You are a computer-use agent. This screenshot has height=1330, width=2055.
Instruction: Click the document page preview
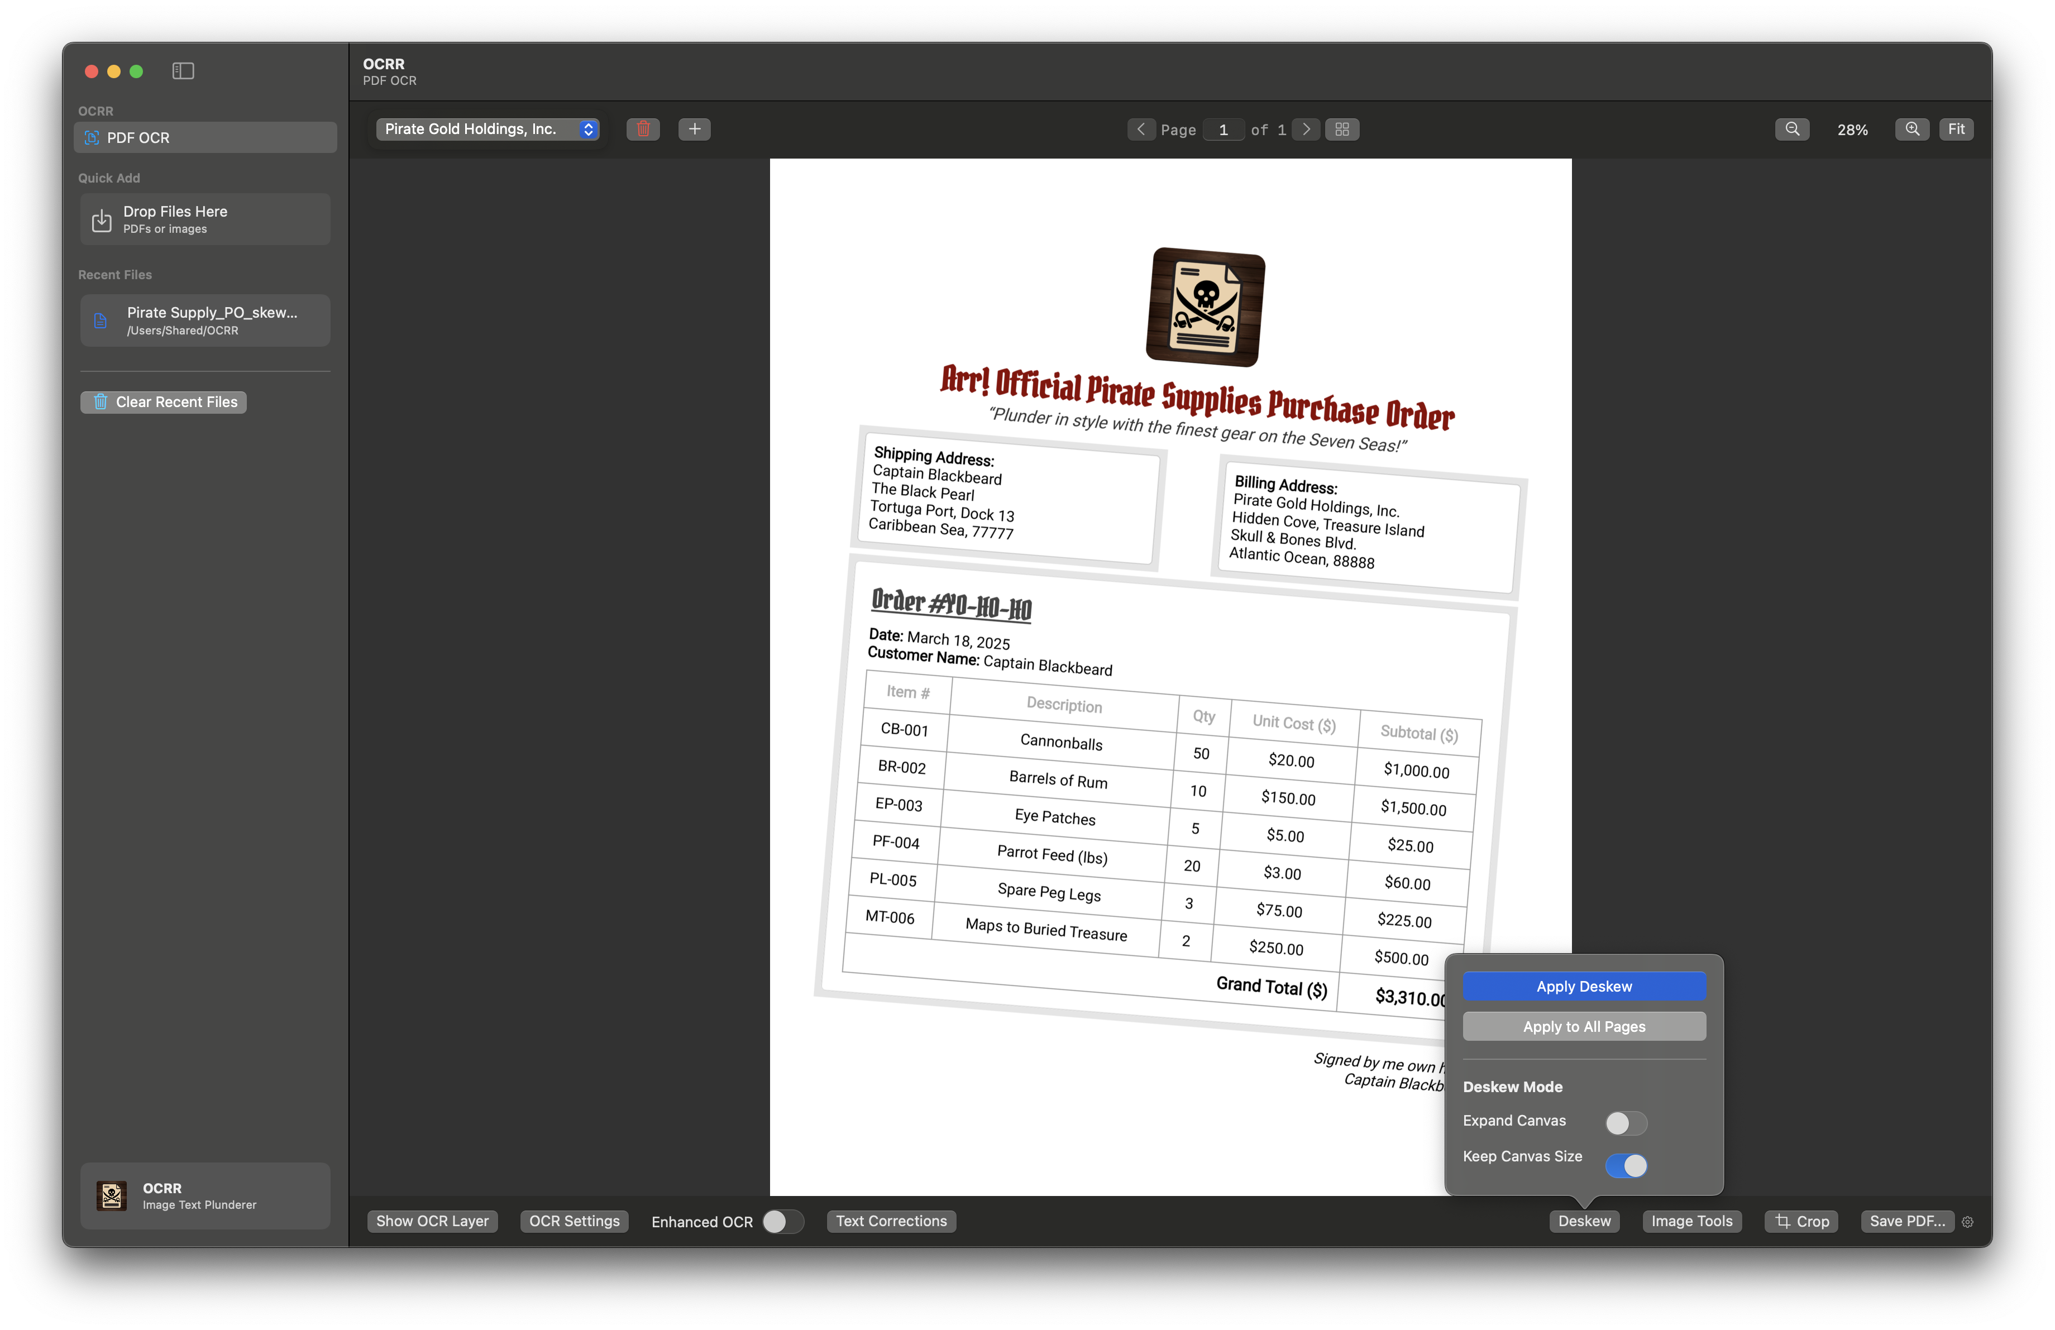pos(1170,677)
